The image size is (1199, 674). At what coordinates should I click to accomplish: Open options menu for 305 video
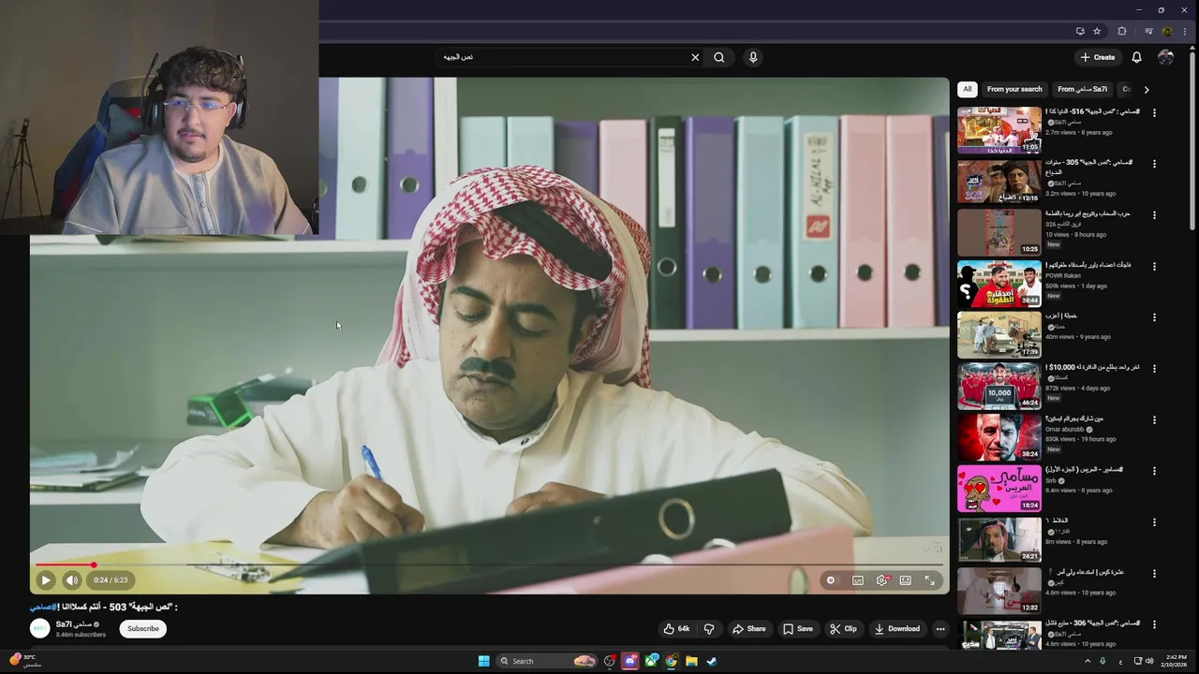pyautogui.click(x=1154, y=164)
